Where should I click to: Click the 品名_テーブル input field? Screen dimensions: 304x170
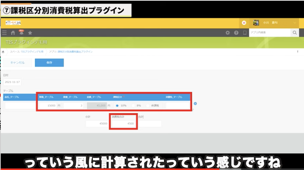pyautogui.click(x=20, y=105)
